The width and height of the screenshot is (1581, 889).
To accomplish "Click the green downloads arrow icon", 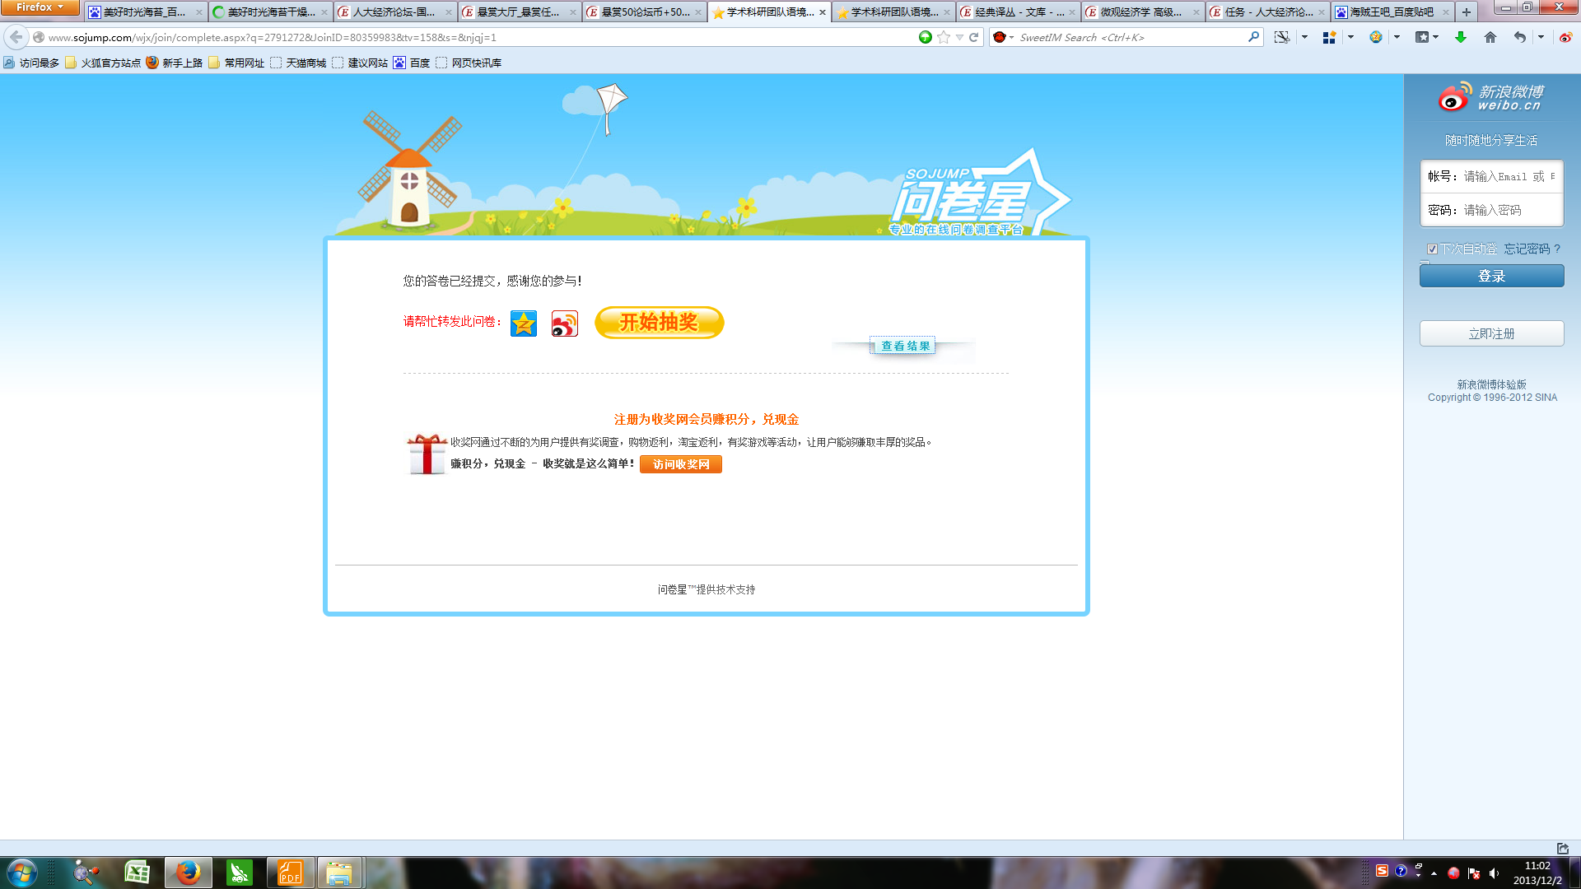I will [x=1460, y=37].
